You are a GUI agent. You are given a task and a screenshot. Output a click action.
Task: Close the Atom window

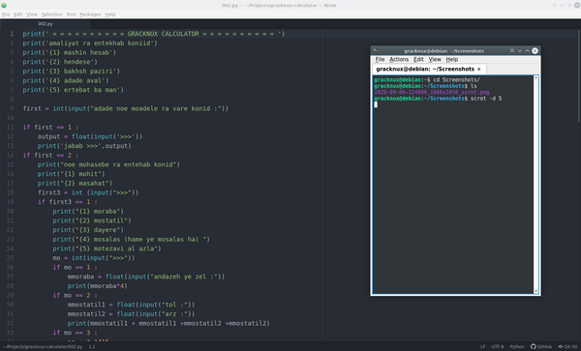pyautogui.click(x=577, y=5)
